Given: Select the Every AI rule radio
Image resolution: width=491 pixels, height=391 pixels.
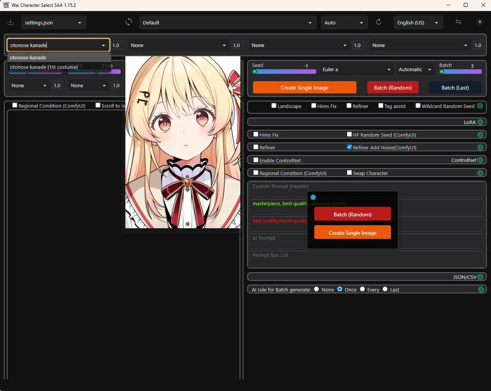Looking at the screenshot, I should (x=363, y=289).
